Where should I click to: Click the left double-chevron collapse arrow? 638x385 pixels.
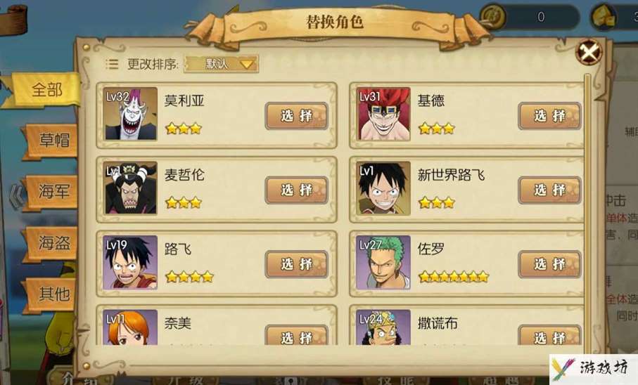tap(16, 195)
